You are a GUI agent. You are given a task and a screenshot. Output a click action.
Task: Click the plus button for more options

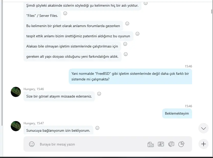coord(204,144)
